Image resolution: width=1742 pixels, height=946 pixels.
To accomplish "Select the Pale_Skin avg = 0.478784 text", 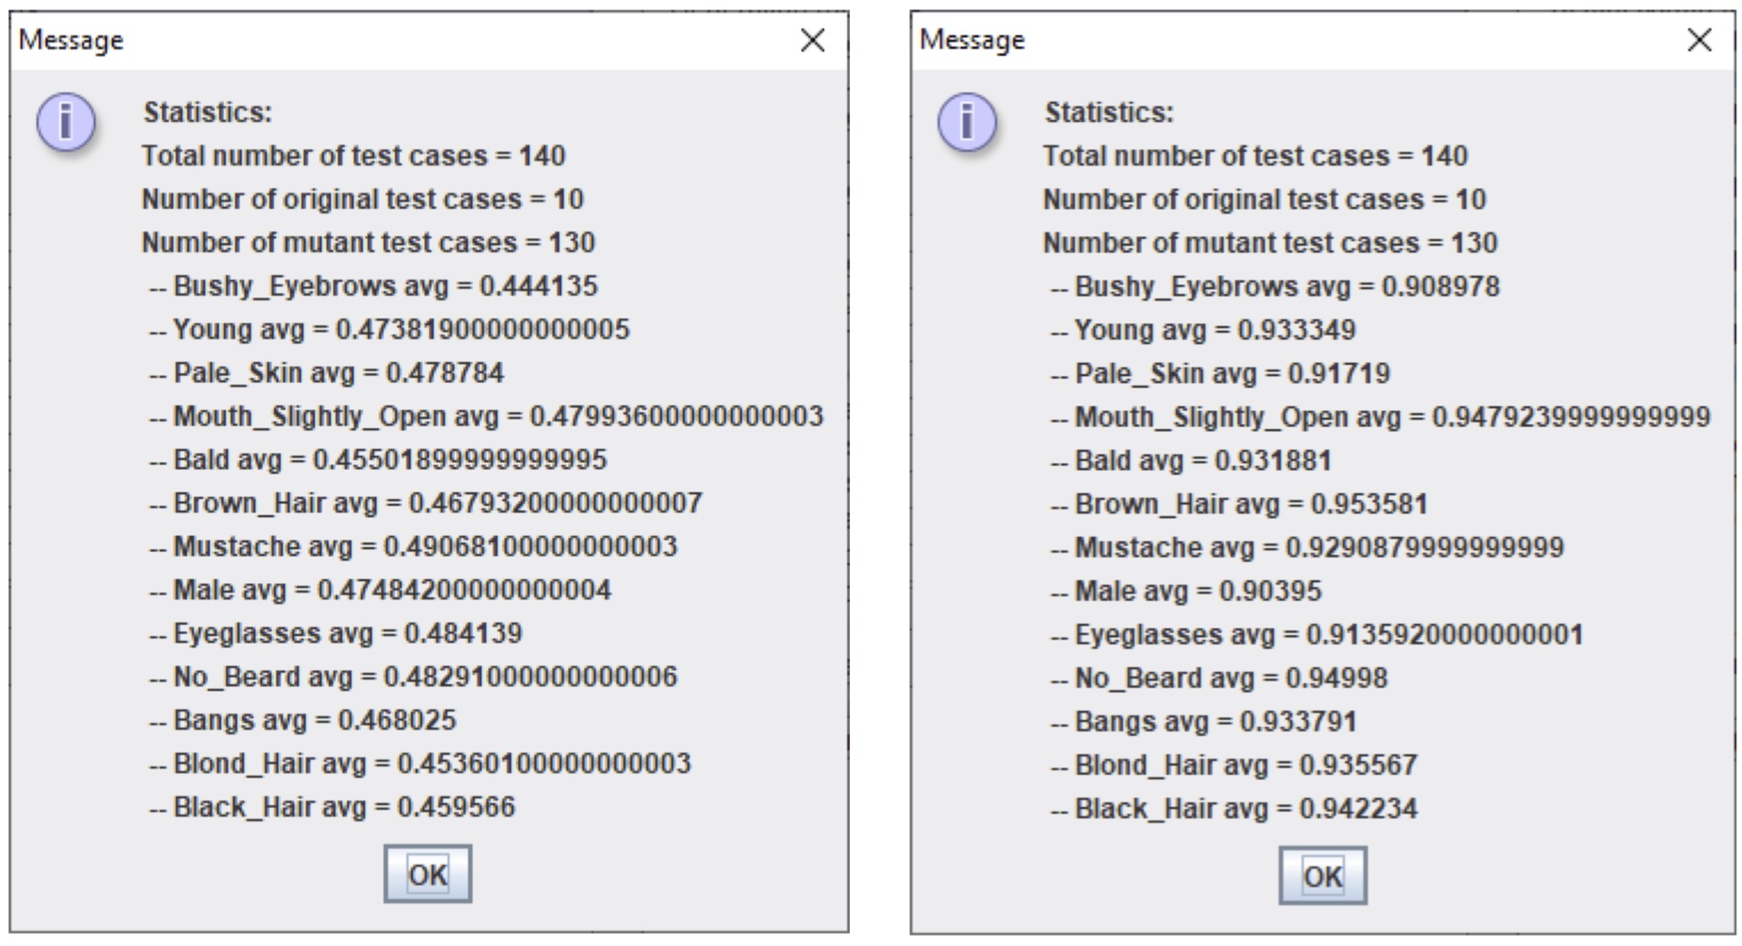I will [x=326, y=372].
